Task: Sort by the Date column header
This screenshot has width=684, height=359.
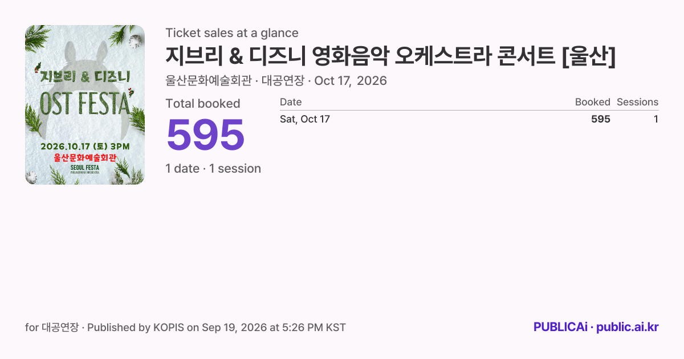Action: pyautogui.click(x=291, y=102)
